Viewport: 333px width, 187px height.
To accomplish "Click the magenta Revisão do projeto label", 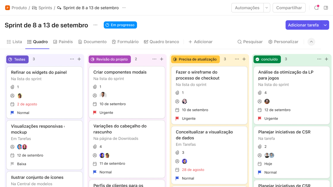I will point(110,59).
